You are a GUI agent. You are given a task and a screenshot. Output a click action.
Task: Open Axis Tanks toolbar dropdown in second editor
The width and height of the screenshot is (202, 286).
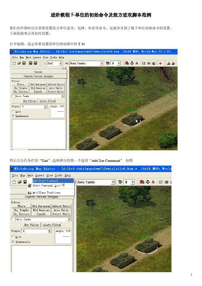[x=113, y=182]
